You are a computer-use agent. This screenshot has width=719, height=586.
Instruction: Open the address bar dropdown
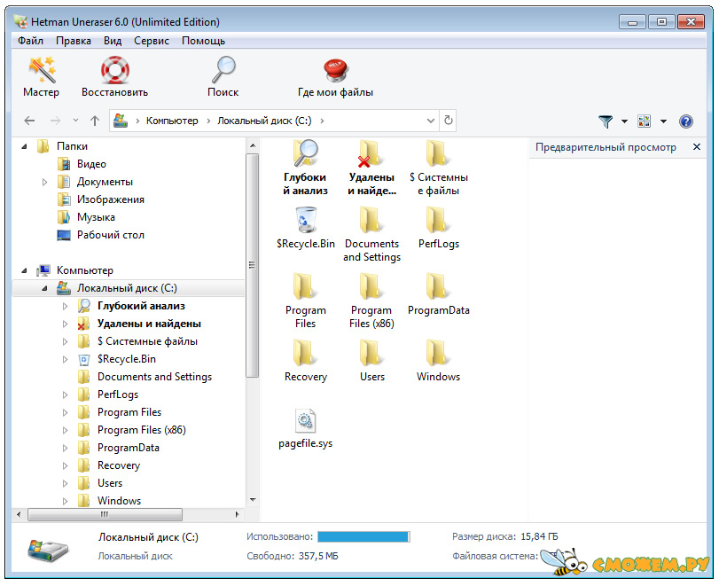click(x=431, y=121)
